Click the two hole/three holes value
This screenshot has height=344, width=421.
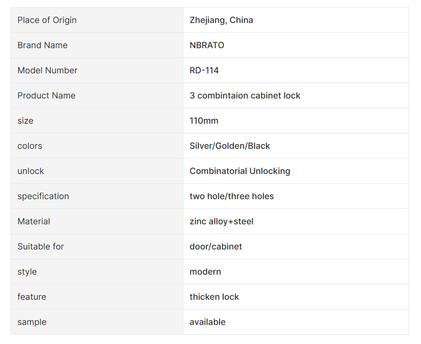pos(231,196)
